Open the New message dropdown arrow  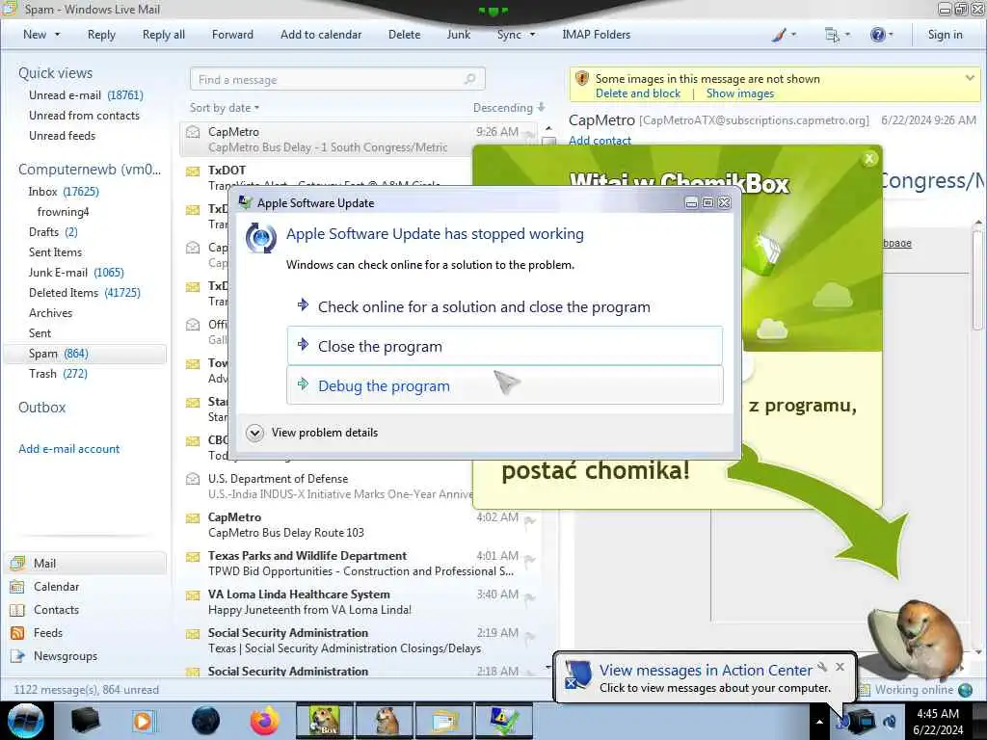coord(57,35)
